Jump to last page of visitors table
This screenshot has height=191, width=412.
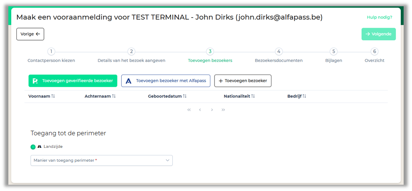[x=223, y=110]
